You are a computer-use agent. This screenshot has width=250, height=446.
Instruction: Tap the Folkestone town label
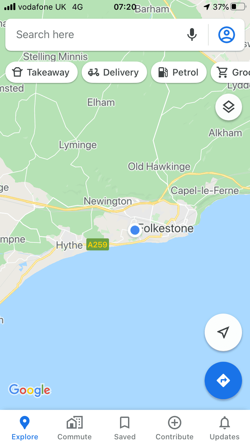coord(166,228)
